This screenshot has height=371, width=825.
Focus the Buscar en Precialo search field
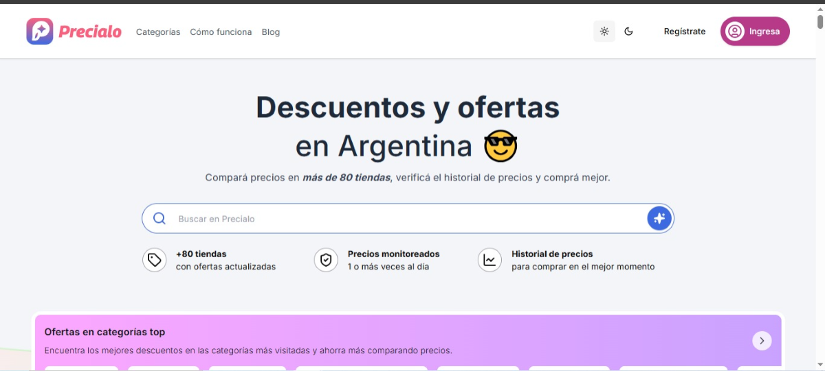coord(408,219)
